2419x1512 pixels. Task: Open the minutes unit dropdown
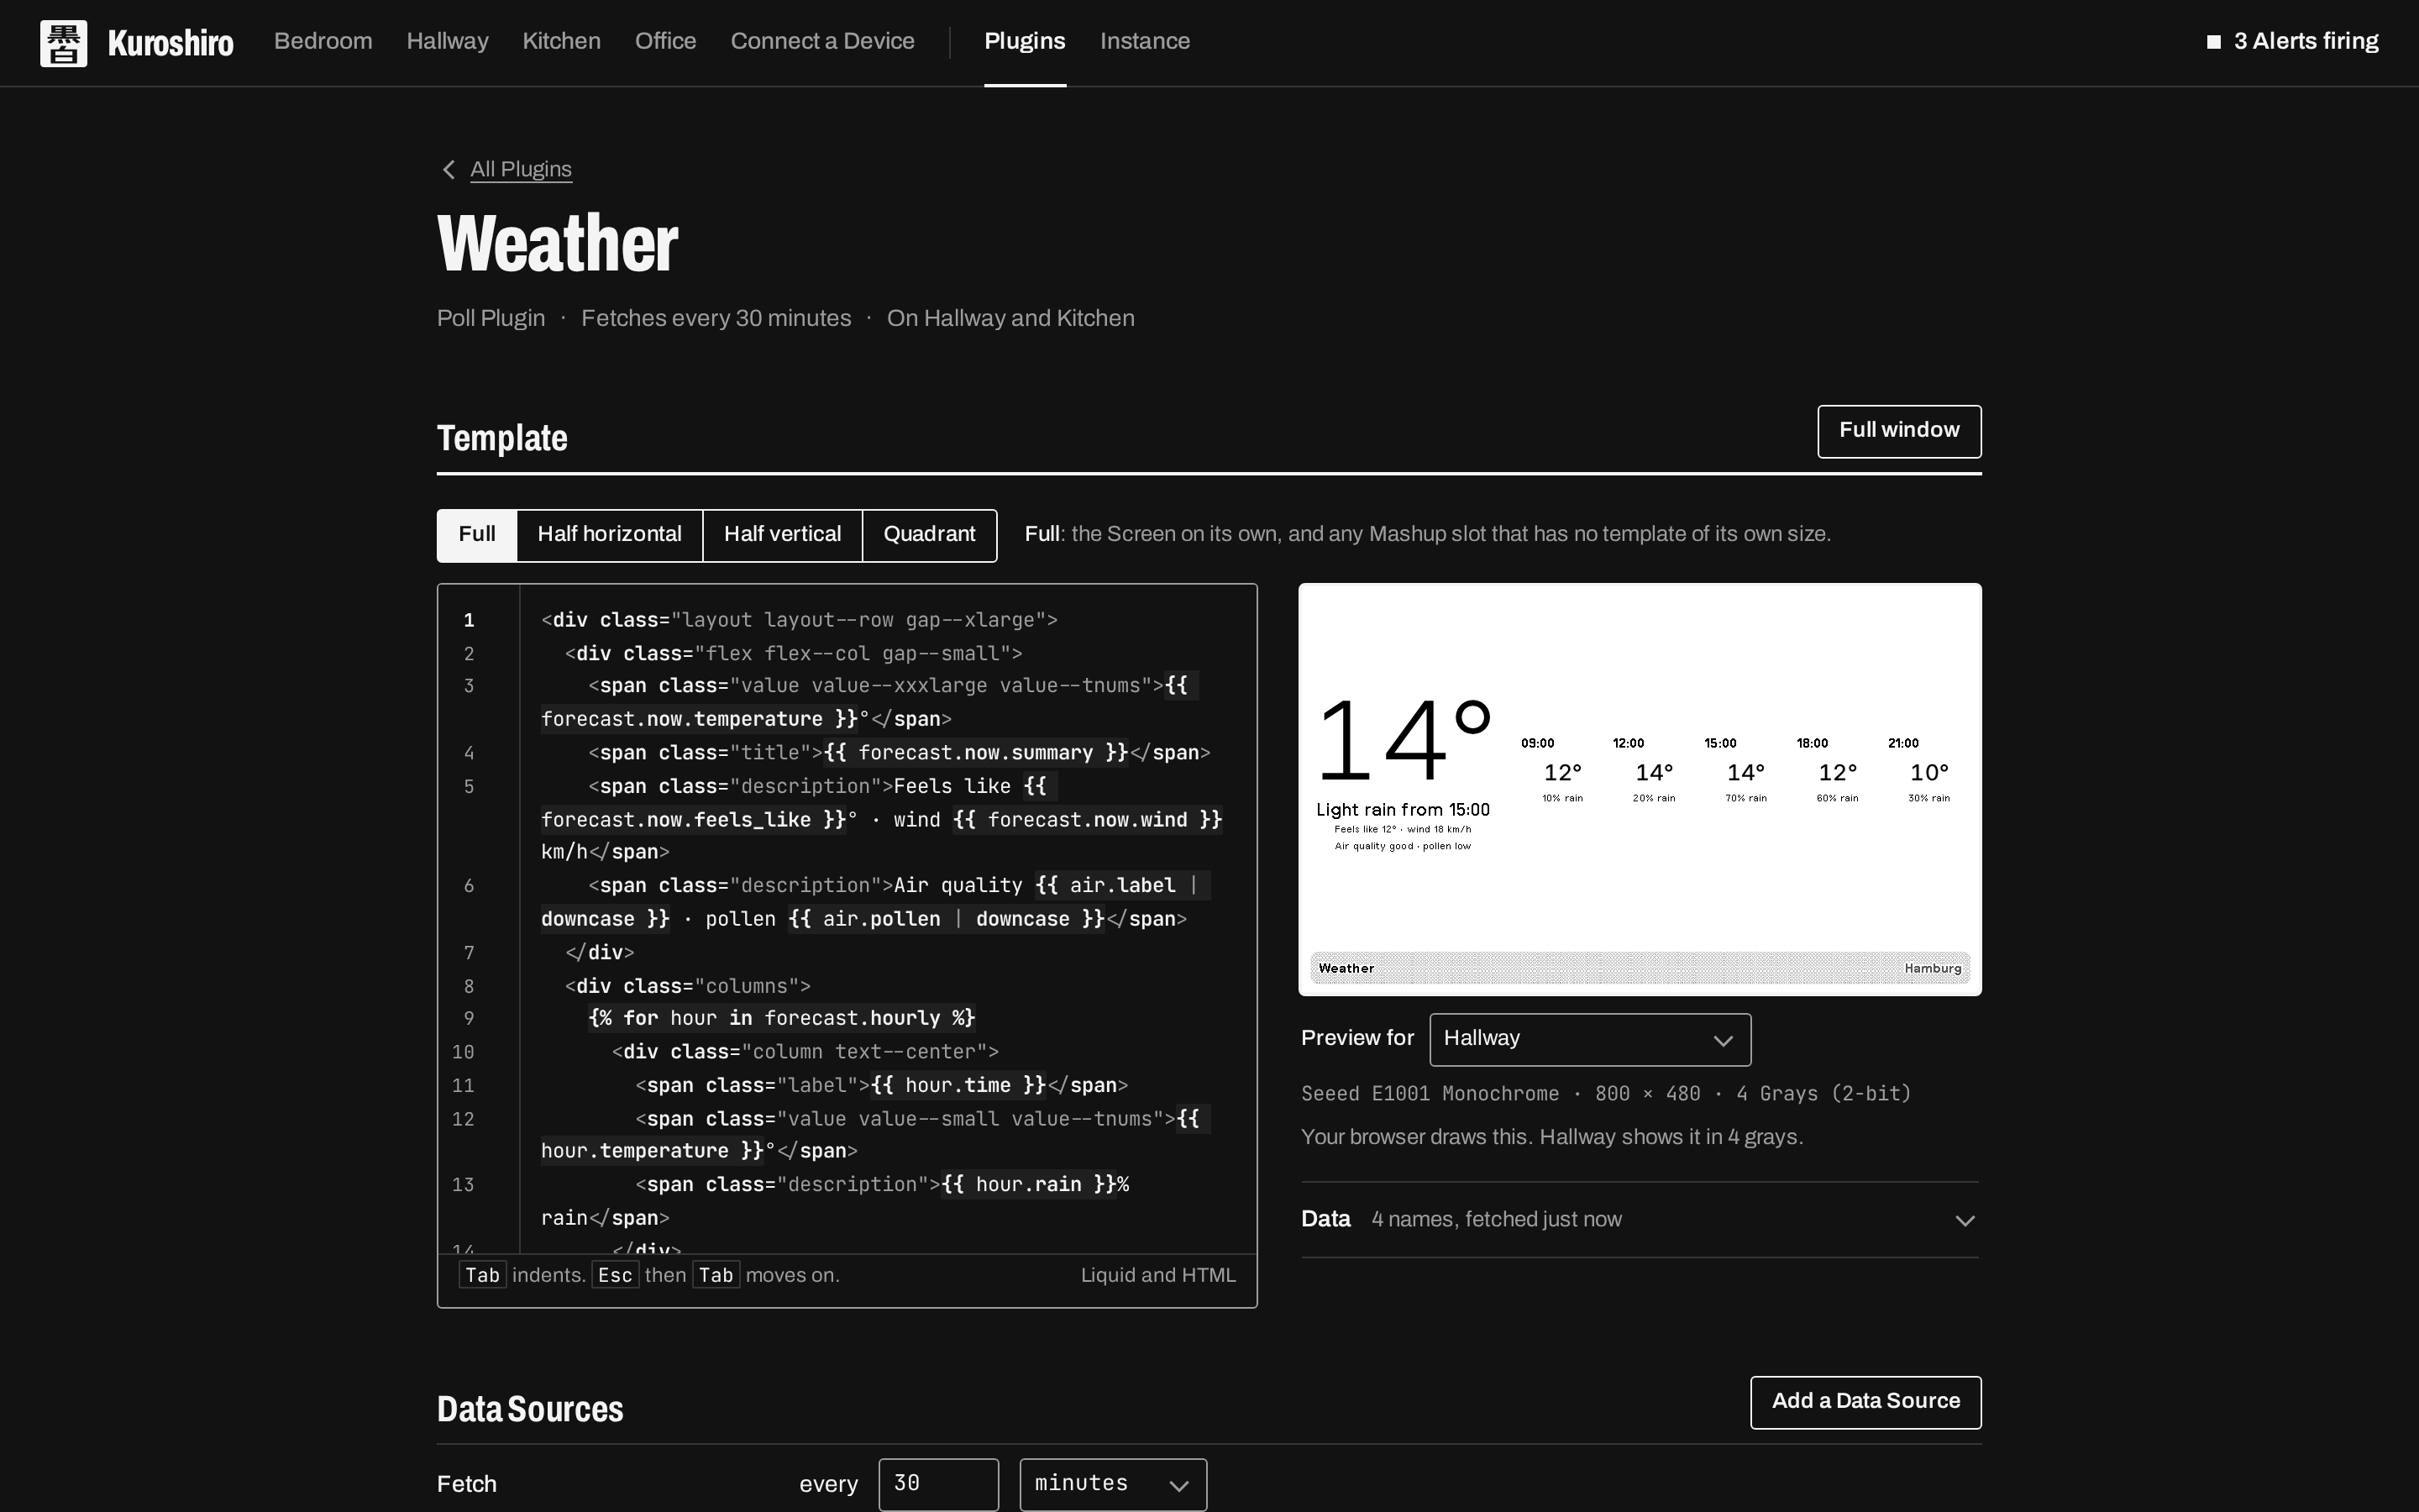click(x=1113, y=1484)
